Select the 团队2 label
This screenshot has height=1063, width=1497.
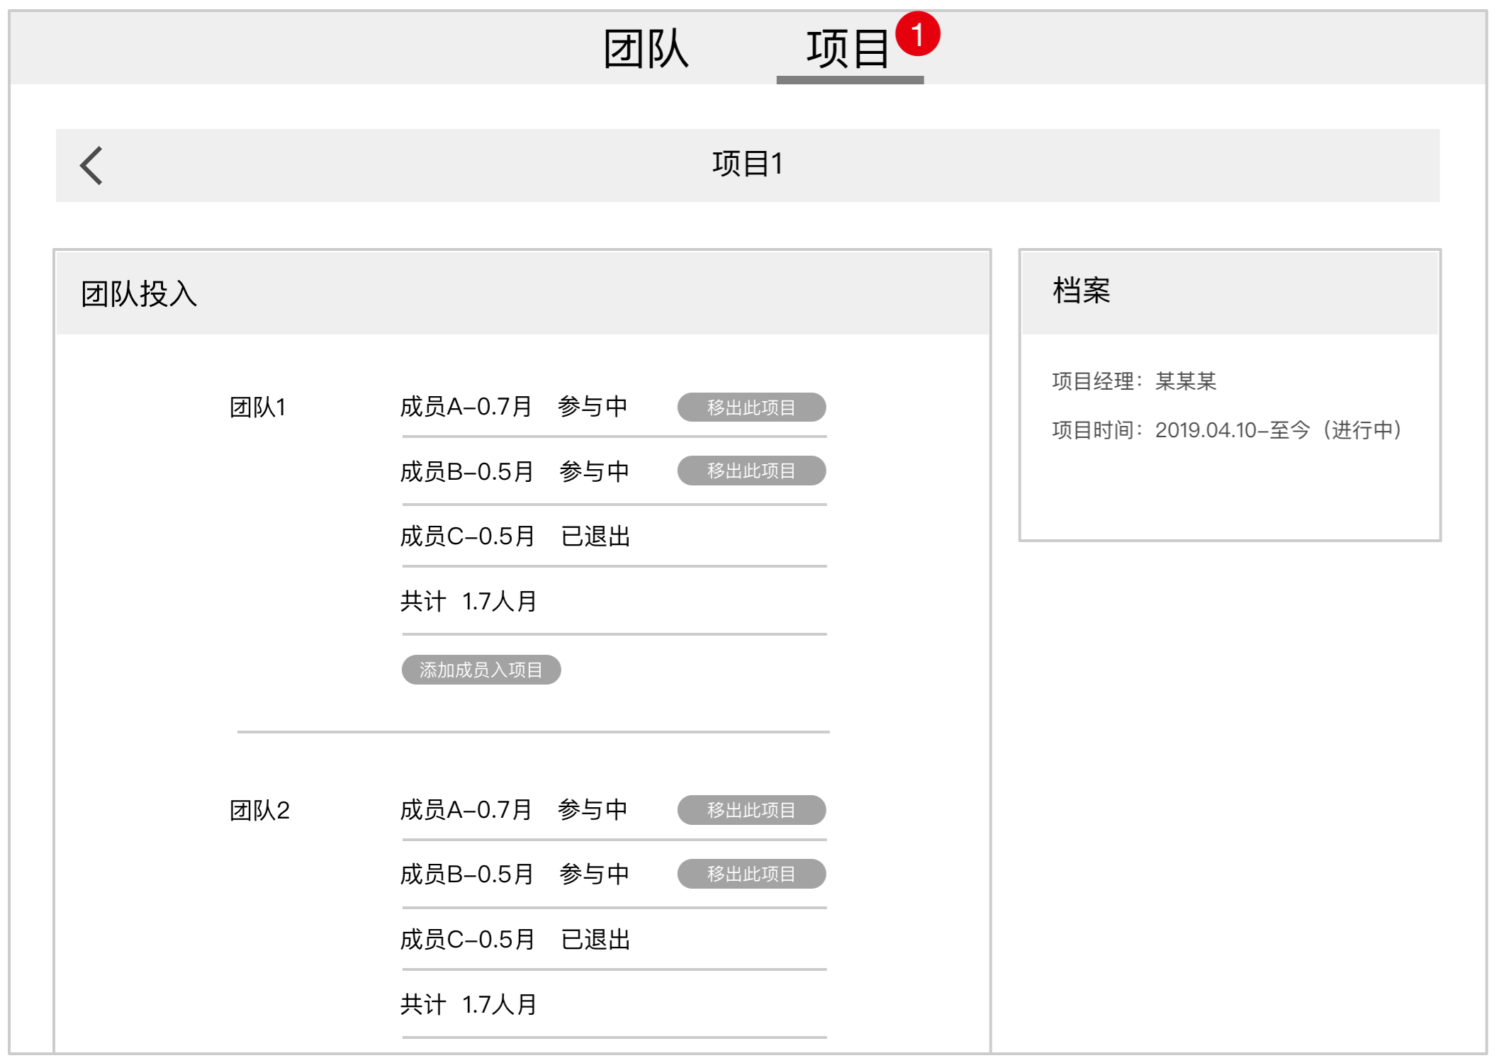[259, 810]
